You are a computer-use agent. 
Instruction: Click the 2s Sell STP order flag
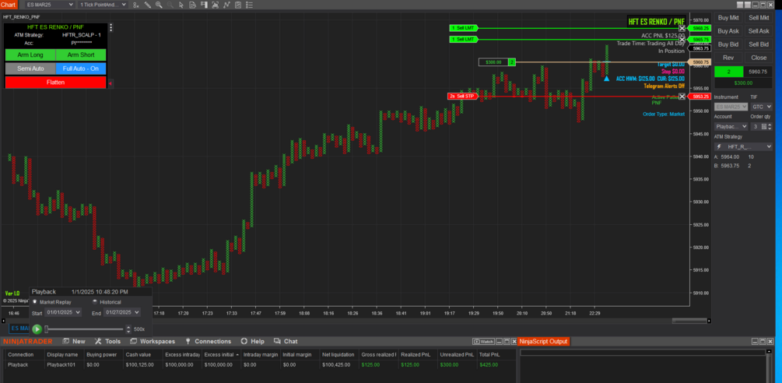point(462,97)
